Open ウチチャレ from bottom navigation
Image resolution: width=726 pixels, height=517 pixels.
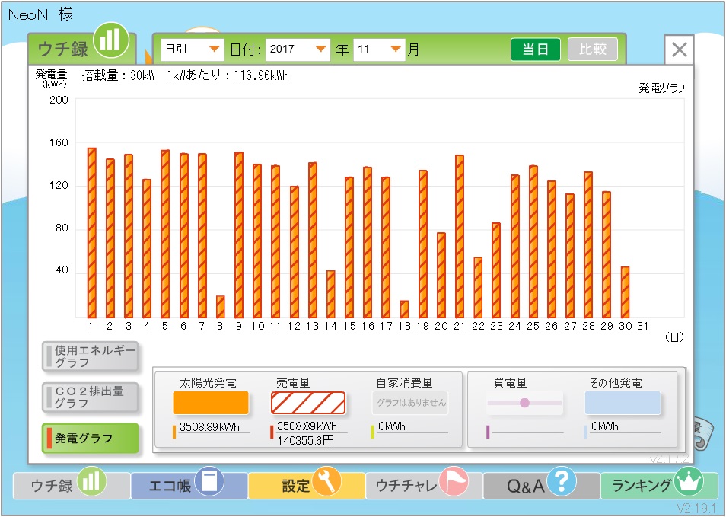point(424,486)
